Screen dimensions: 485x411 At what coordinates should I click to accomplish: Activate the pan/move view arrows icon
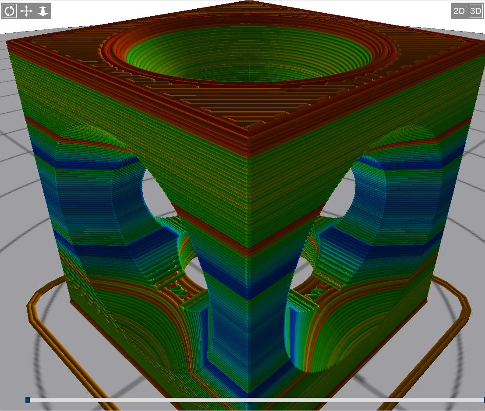(26, 11)
